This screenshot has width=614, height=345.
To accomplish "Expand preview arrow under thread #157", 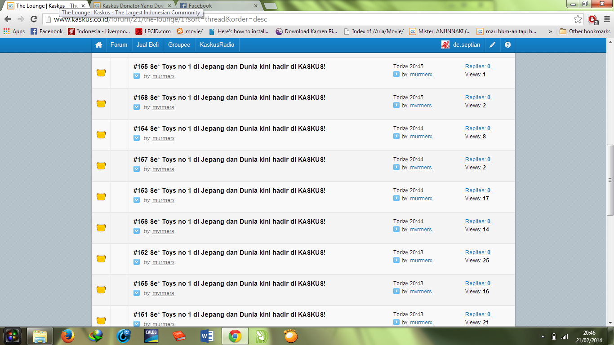I will pyautogui.click(x=137, y=169).
